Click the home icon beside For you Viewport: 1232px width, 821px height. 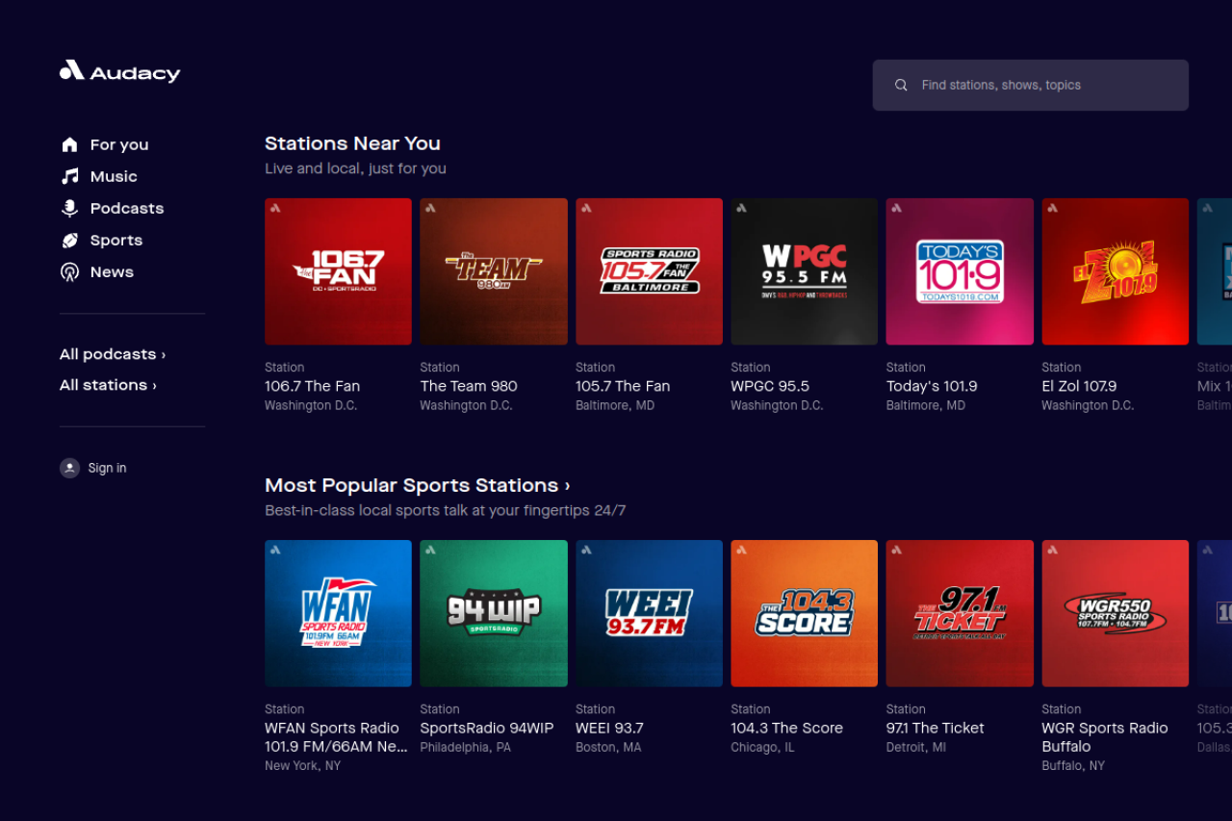point(69,144)
